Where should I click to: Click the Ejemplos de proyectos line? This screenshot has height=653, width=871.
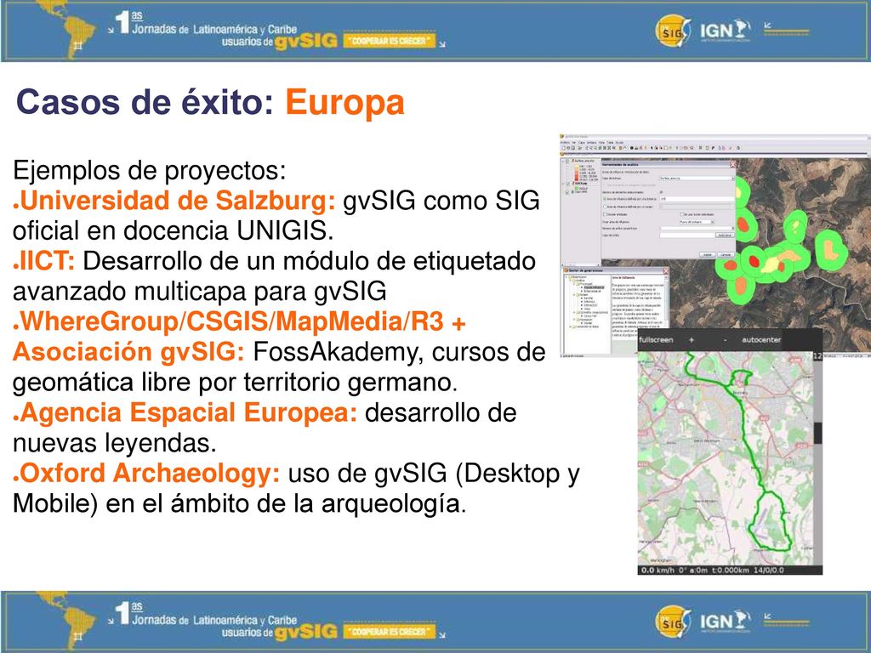(x=149, y=170)
